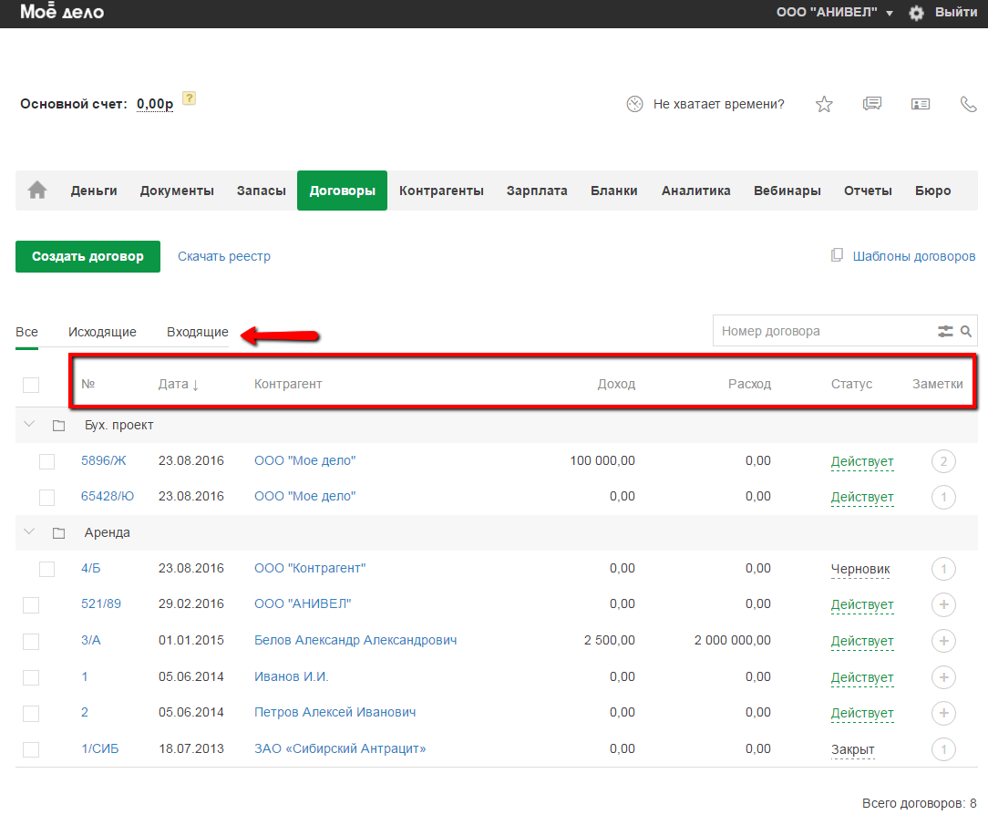Click the magnifier search icon
The height and width of the screenshot is (825, 988).
(x=966, y=332)
